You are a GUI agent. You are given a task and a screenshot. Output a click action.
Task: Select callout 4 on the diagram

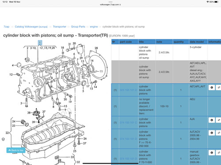[x=13, y=65]
